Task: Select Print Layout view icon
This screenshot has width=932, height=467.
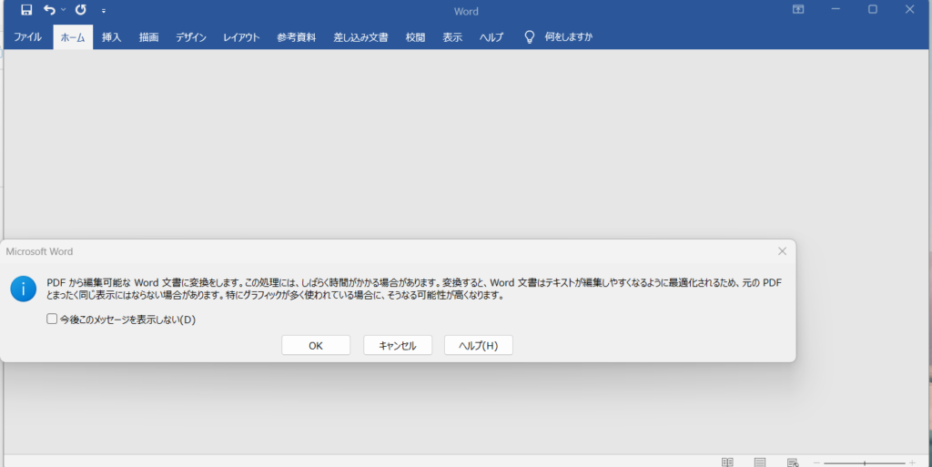Action: coord(760,462)
